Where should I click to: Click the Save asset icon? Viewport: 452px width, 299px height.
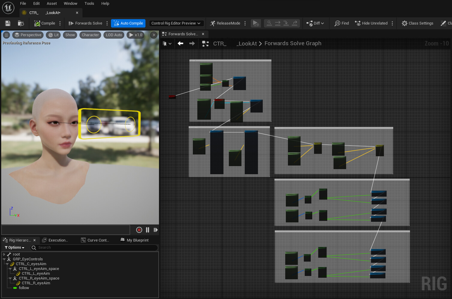tap(8, 23)
